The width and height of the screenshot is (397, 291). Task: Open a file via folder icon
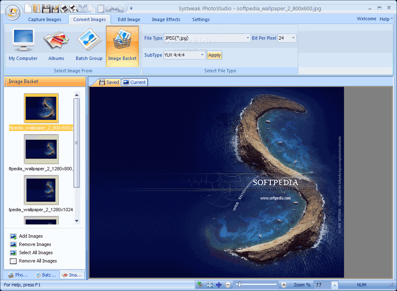(x=37, y=9)
